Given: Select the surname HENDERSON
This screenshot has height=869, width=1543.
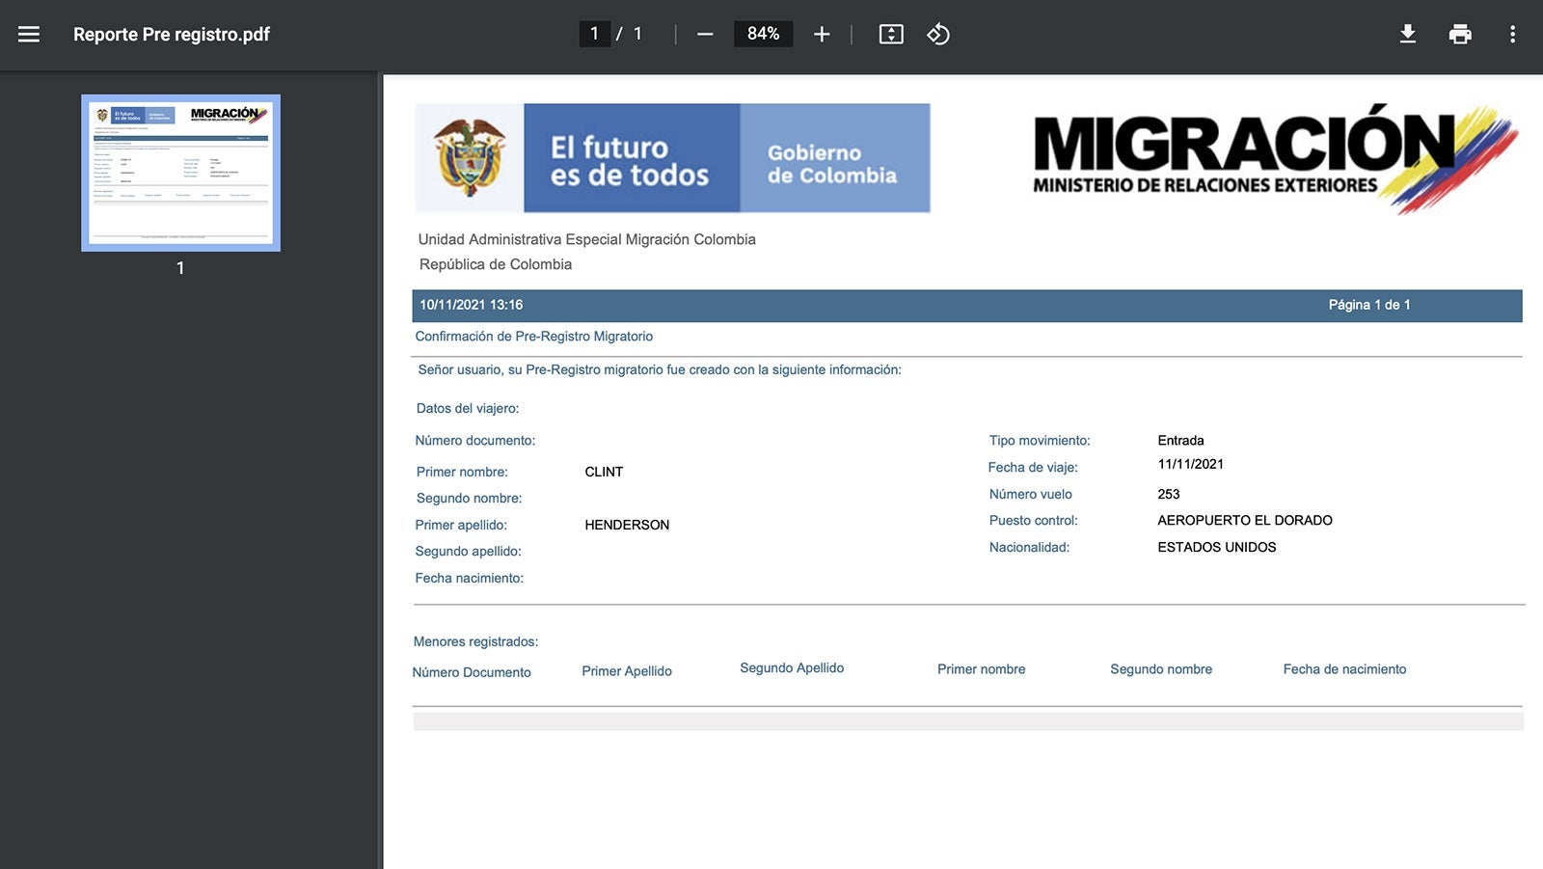Looking at the screenshot, I should (x=627, y=525).
